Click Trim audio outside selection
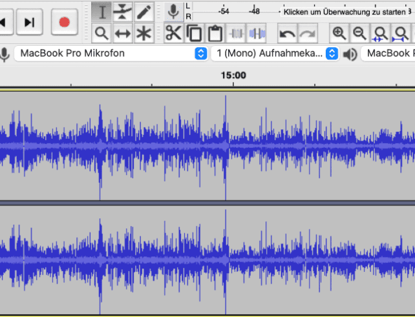 236,34
